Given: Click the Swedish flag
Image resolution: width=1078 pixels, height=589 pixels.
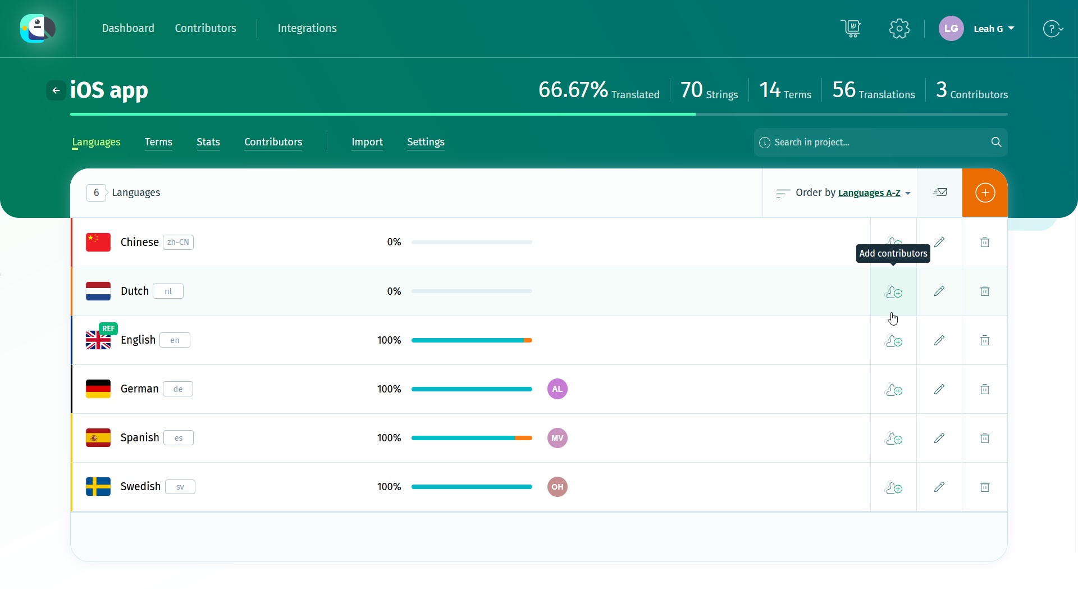Looking at the screenshot, I should [98, 486].
